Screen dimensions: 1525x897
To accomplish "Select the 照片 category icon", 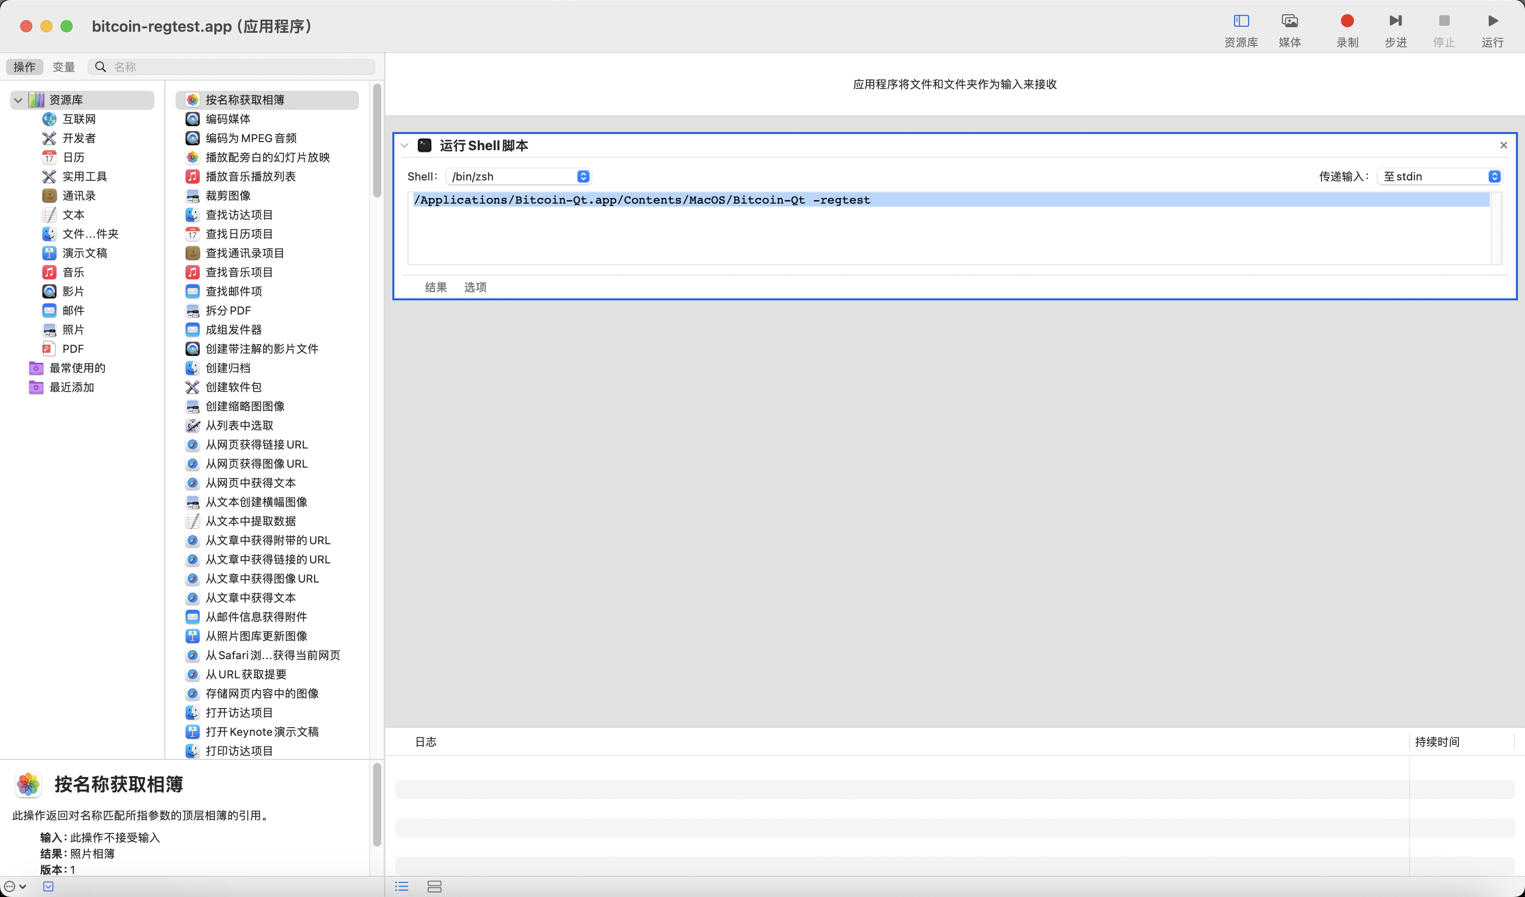I will tap(49, 330).
